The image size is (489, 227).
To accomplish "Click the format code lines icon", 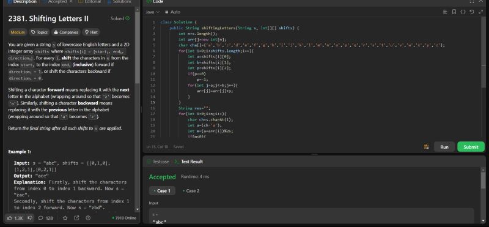I will pyautogui.click(x=445, y=12).
